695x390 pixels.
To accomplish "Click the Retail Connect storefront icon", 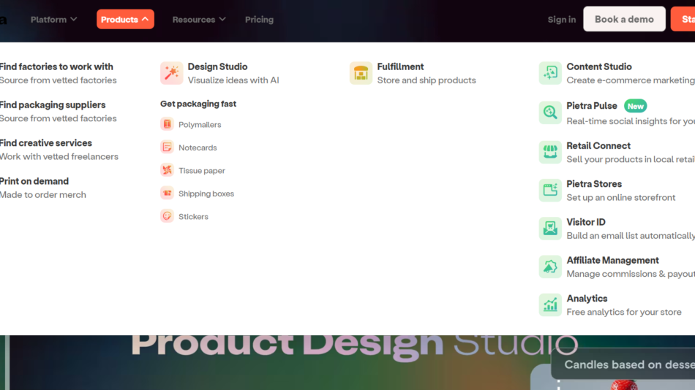I will point(550,152).
